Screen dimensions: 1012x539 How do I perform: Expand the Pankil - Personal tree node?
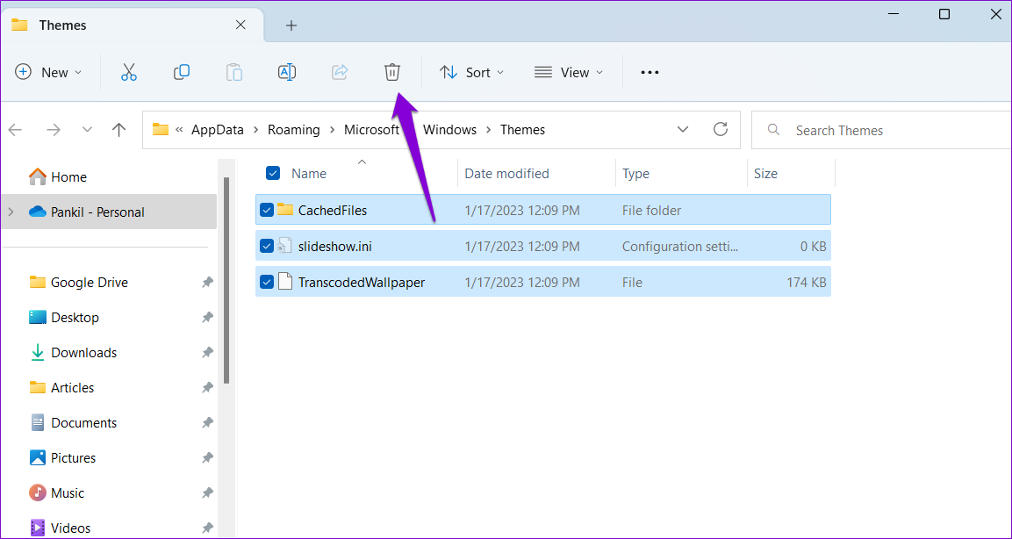11,212
